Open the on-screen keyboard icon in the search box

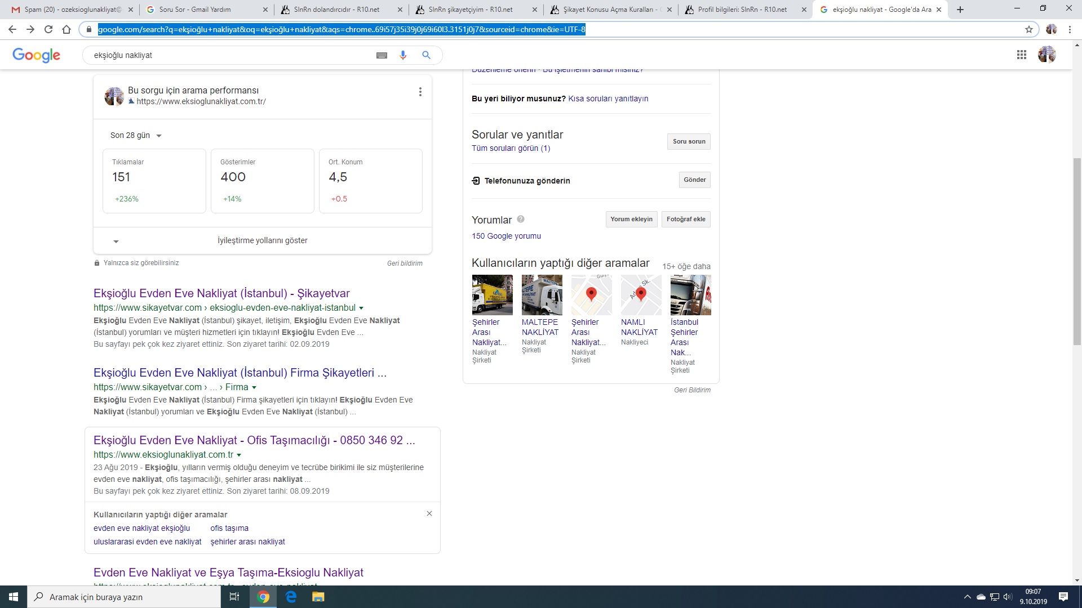click(382, 55)
